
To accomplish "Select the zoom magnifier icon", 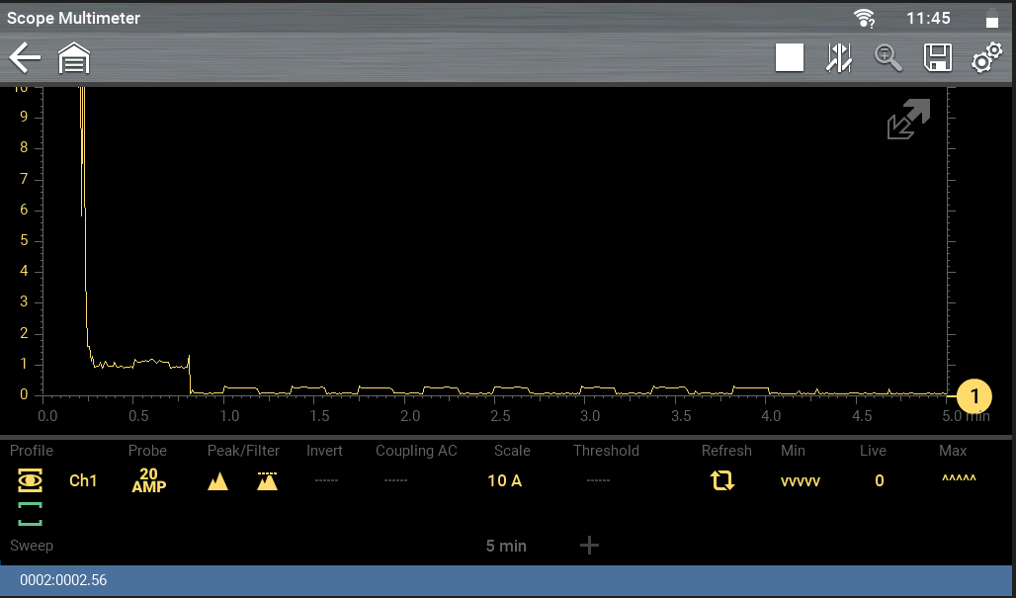I will [x=889, y=58].
